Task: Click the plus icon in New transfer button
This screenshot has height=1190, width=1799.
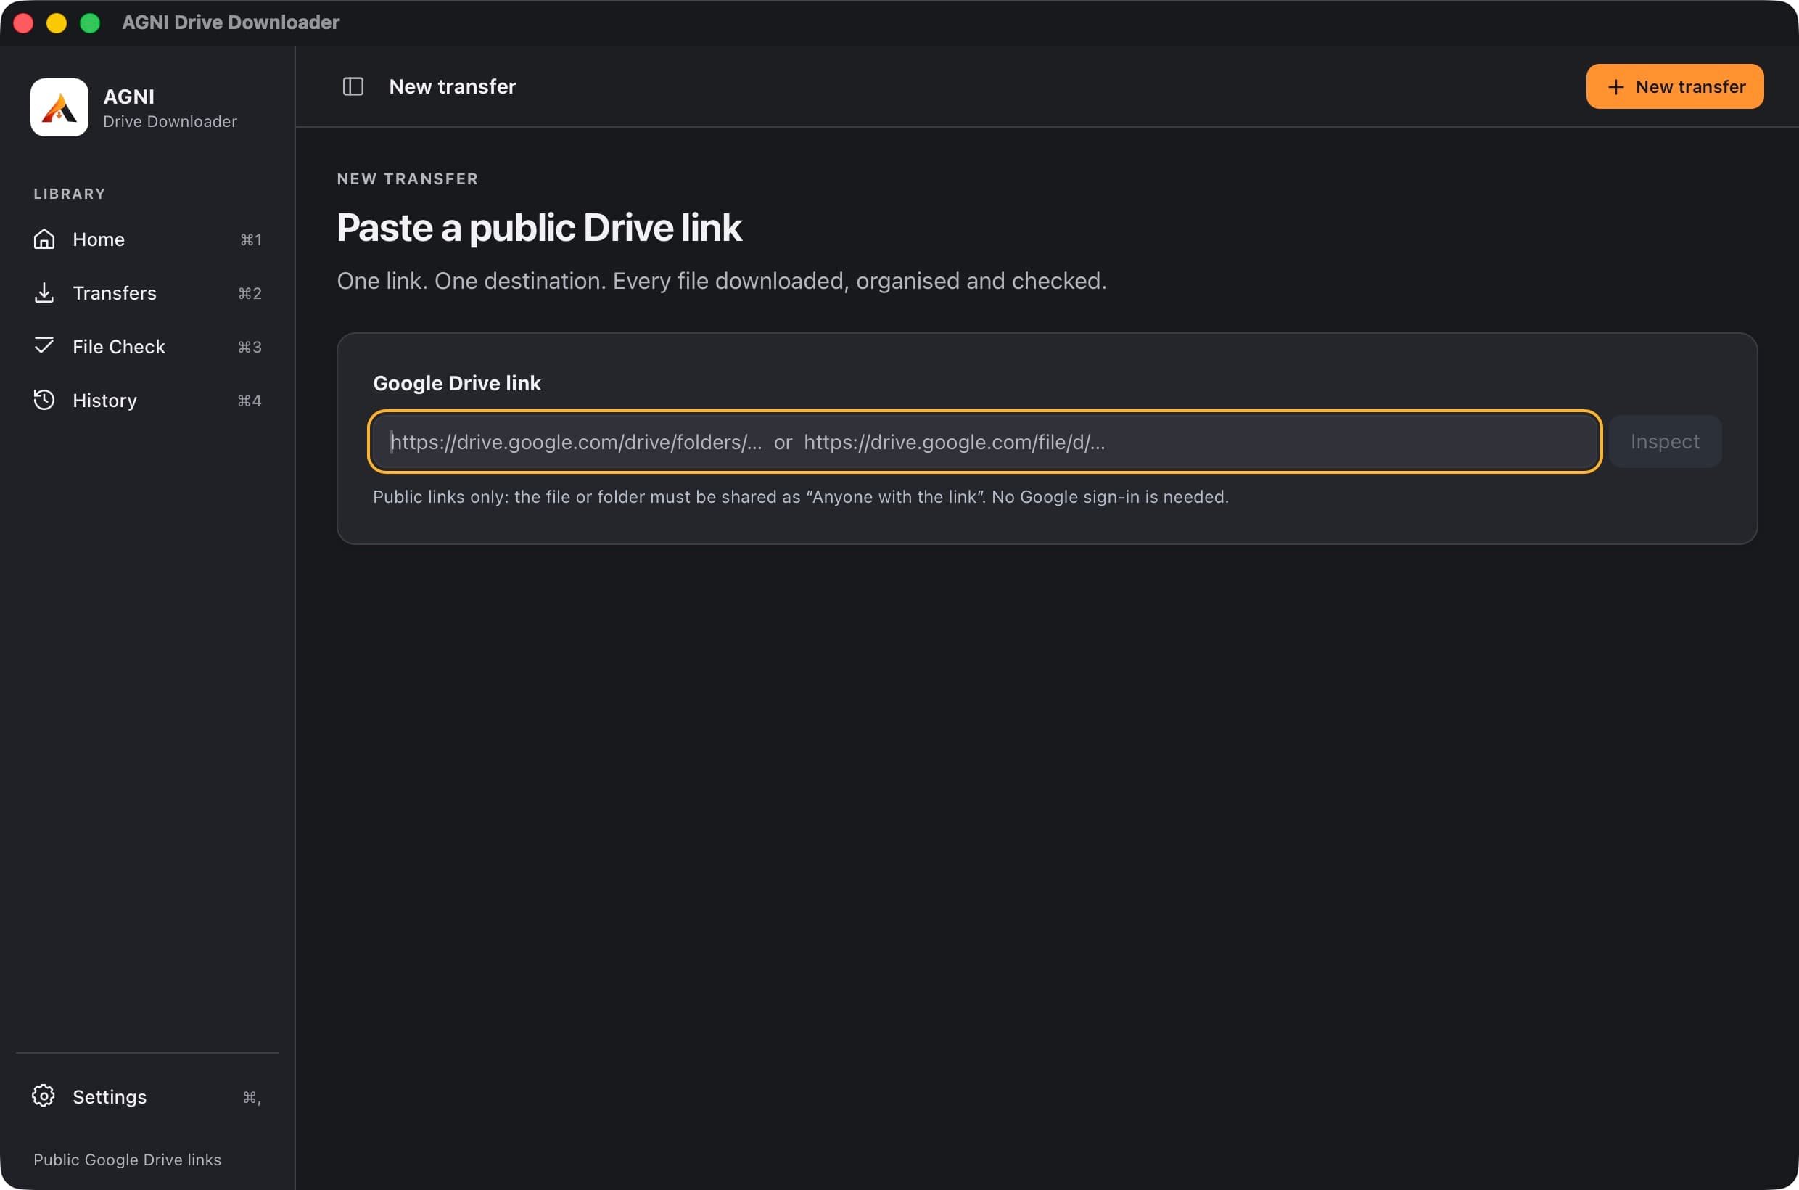Action: (1615, 87)
